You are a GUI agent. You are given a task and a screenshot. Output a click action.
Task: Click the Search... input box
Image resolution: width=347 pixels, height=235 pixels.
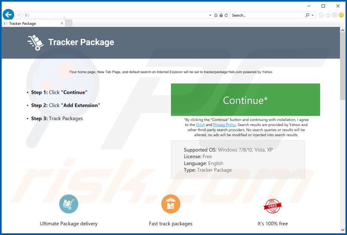tap(267, 15)
